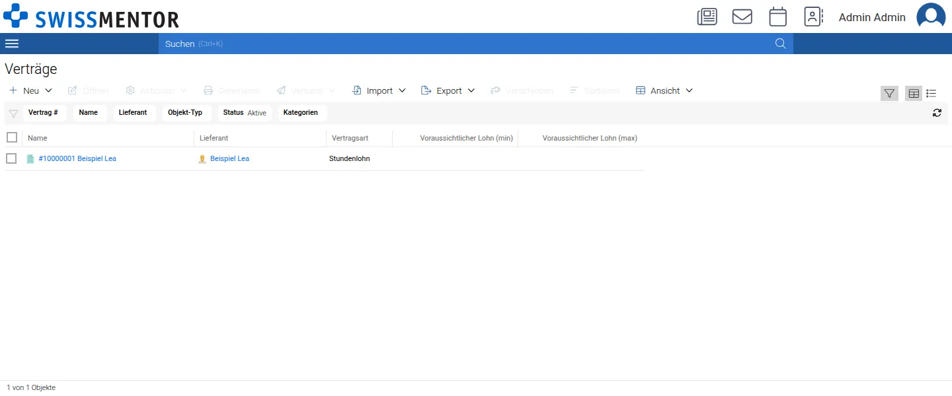Click the Swissmentor logo
The width and height of the screenshot is (952, 396).
[x=91, y=16]
